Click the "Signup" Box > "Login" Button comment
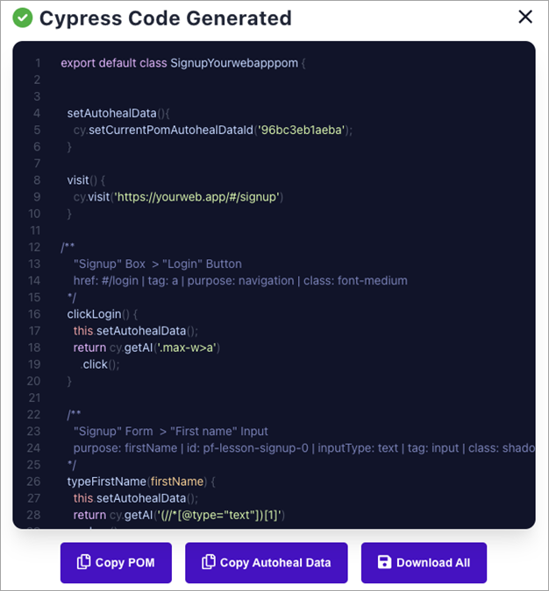This screenshot has width=549, height=591. point(157,264)
